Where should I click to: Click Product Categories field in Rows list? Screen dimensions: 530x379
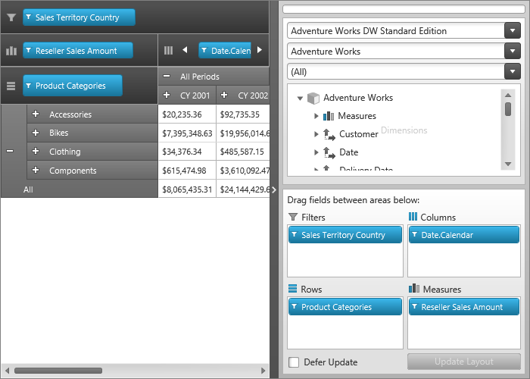pyautogui.click(x=345, y=306)
